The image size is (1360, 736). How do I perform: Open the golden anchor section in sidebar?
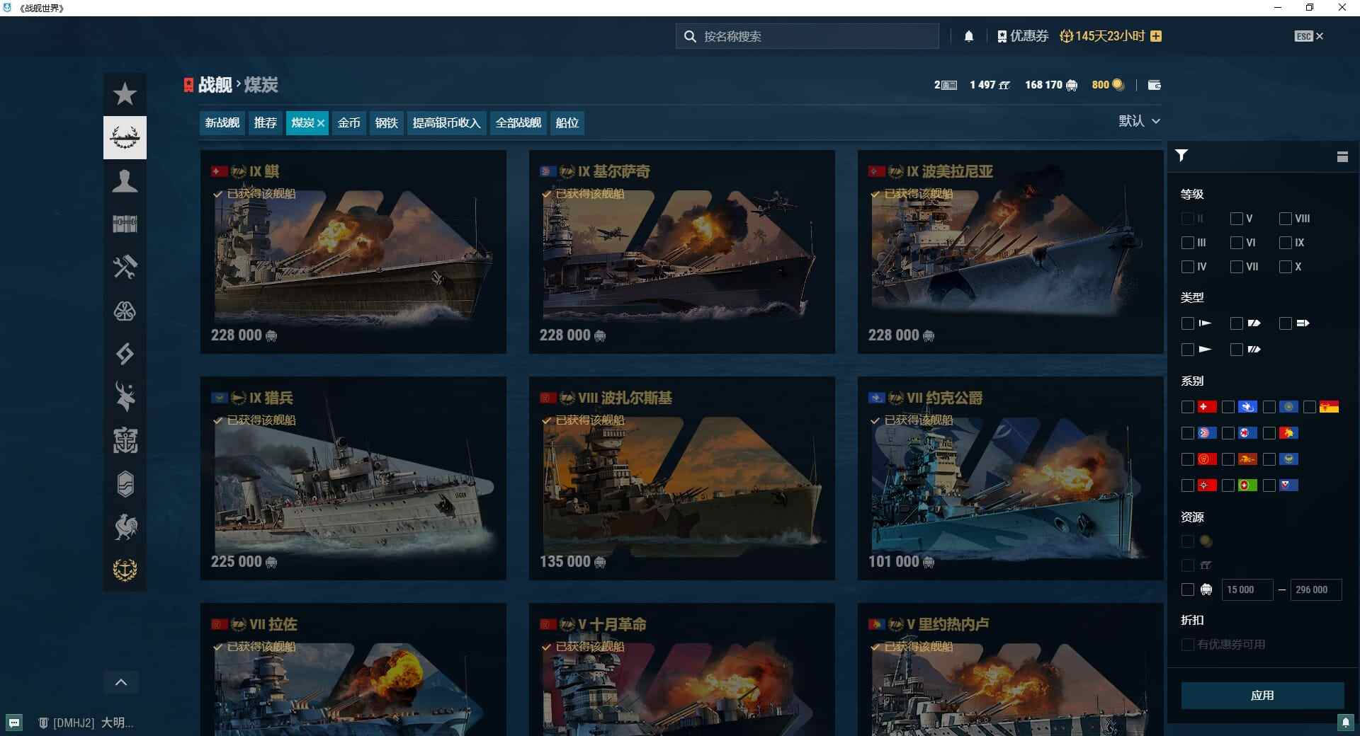(x=125, y=570)
